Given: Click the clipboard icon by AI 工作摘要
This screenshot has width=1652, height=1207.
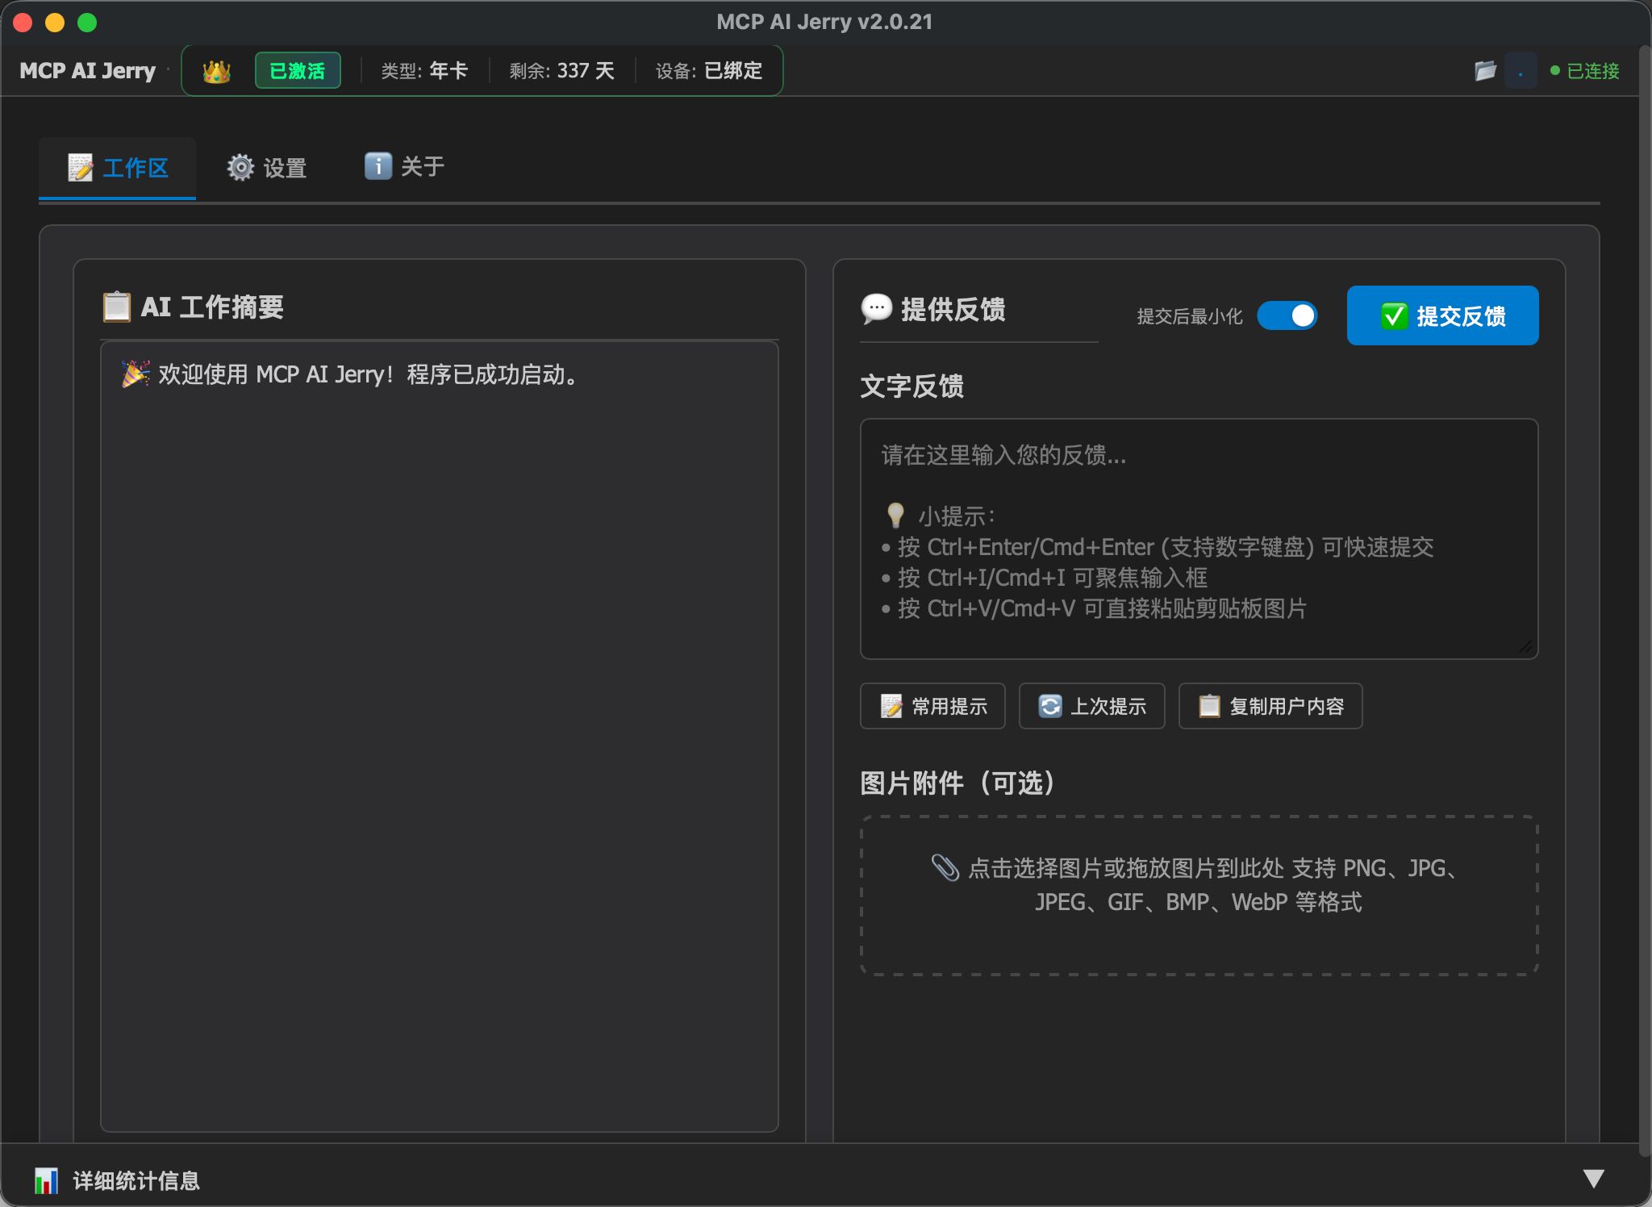Looking at the screenshot, I should (117, 307).
